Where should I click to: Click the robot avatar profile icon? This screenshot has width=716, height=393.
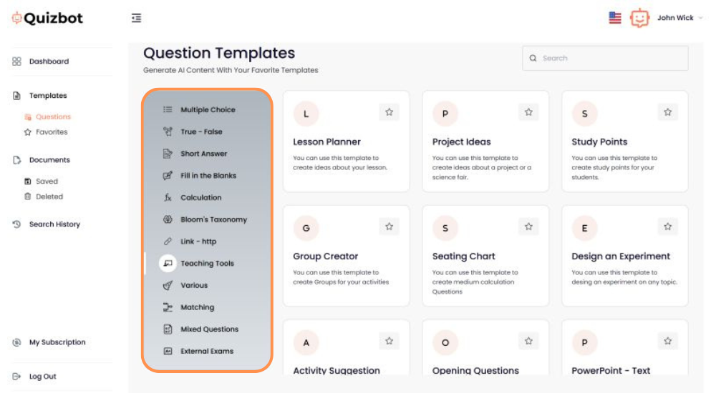[x=639, y=19]
